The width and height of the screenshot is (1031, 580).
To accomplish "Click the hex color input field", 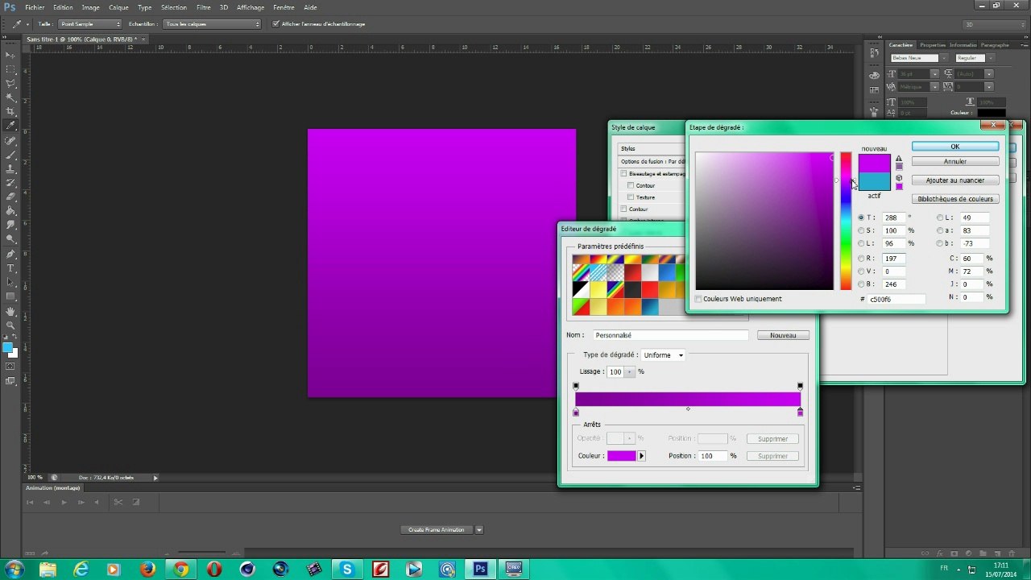I will click(x=896, y=299).
